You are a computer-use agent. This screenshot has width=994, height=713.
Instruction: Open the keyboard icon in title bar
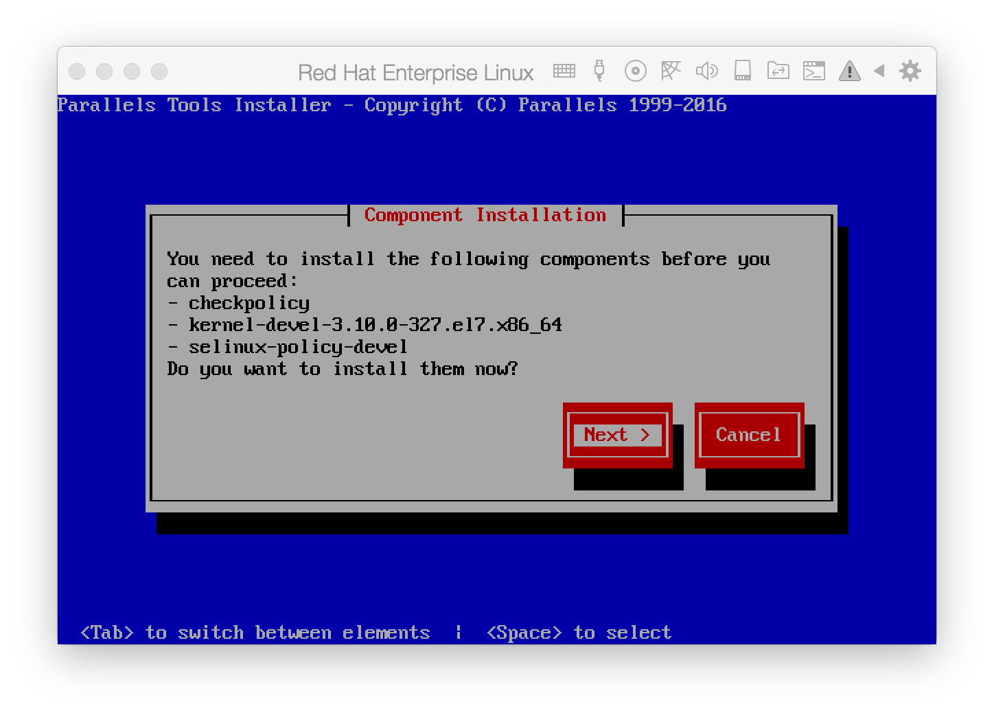point(564,71)
